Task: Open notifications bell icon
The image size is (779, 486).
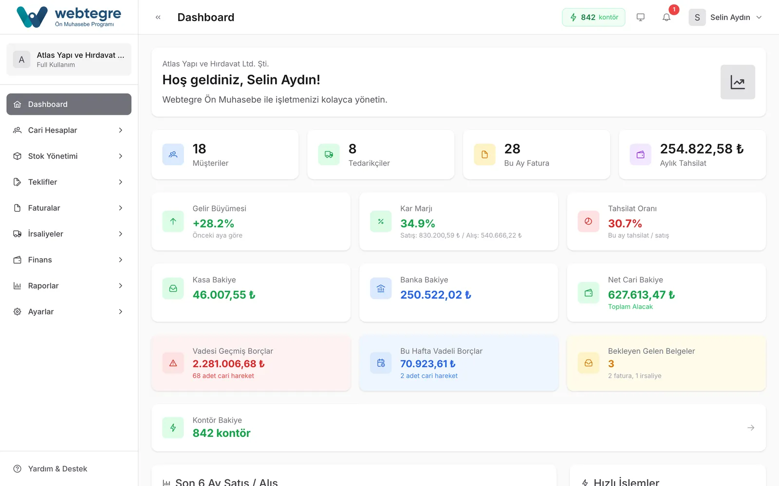Action: point(667,17)
